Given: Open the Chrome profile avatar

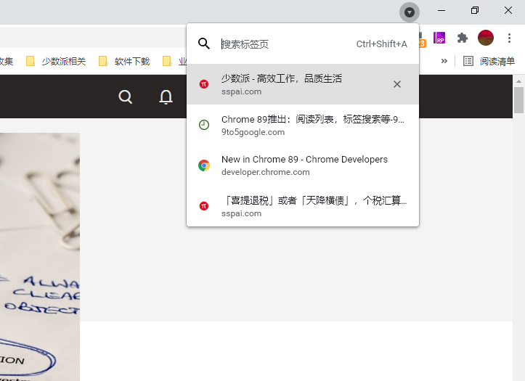Looking at the screenshot, I should [x=486, y=38].
